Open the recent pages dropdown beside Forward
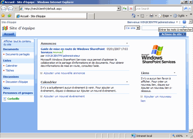 coord(16,8)
